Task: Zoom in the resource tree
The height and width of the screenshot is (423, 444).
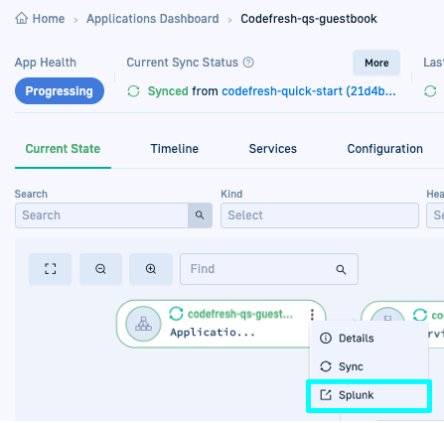Action: tap(151, 269)
